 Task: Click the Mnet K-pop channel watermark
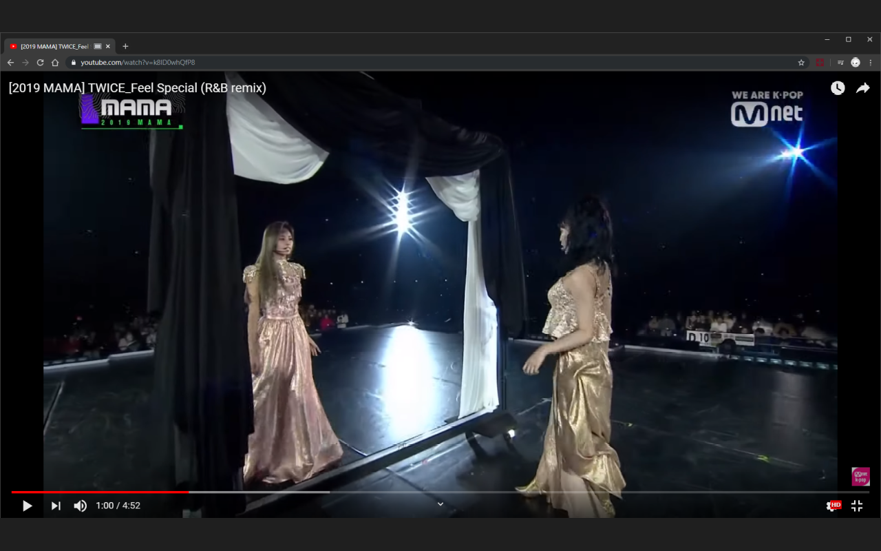pyautogui.click(x=860, y=477)
